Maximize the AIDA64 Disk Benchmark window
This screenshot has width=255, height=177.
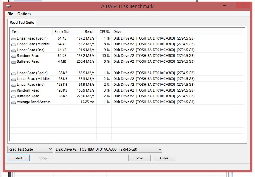(233, 5)
